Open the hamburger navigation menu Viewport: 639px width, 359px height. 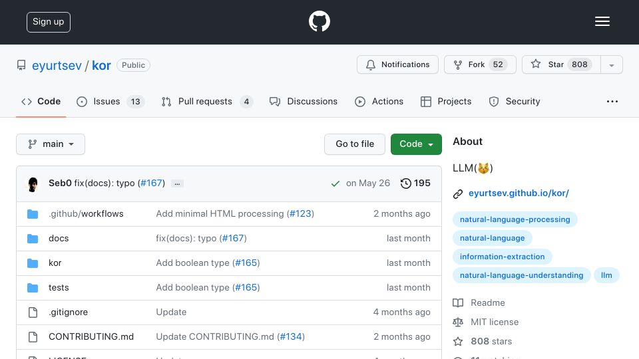click(x=602, y=21)
